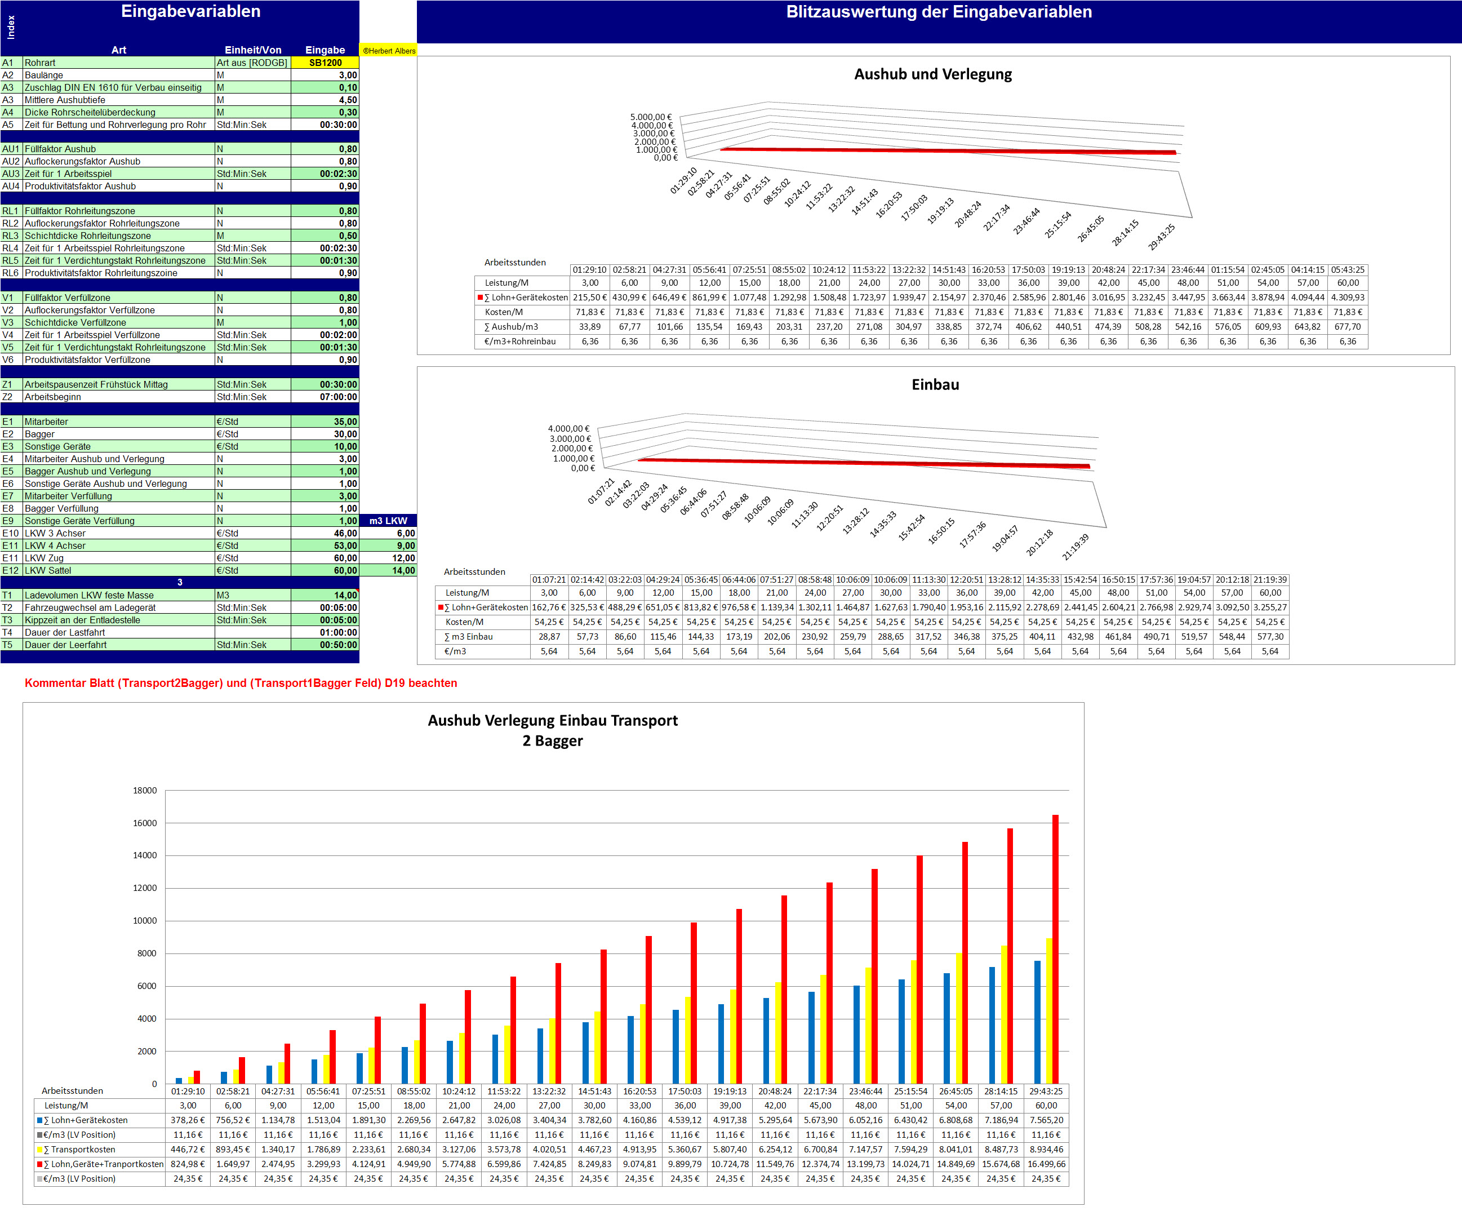Select the yellow Rohrart cell SB1200
Screen dimensions: 1462x1211
coord(325,63)
